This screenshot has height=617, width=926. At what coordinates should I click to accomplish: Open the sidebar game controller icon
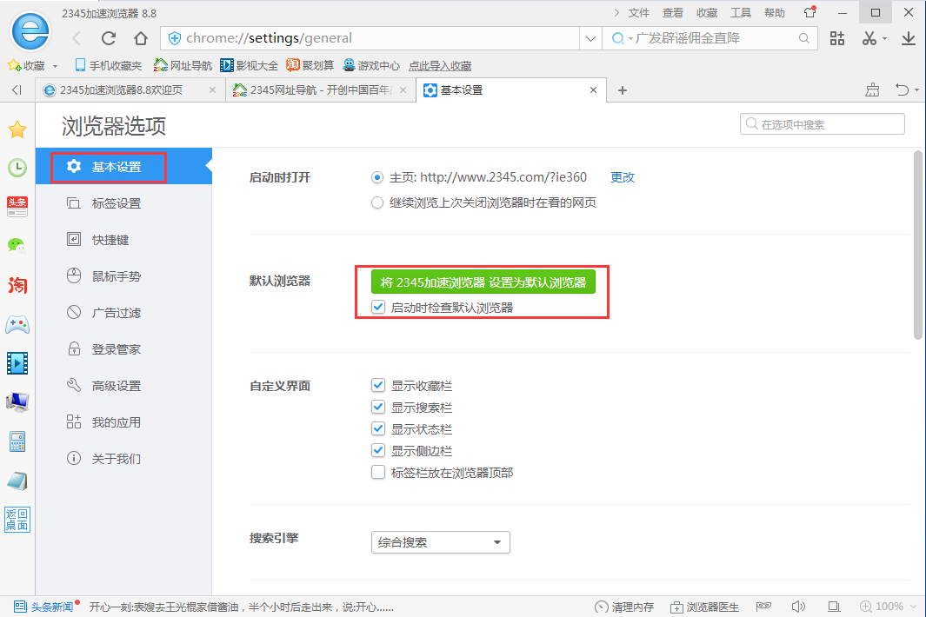click(x=17, y=324)
